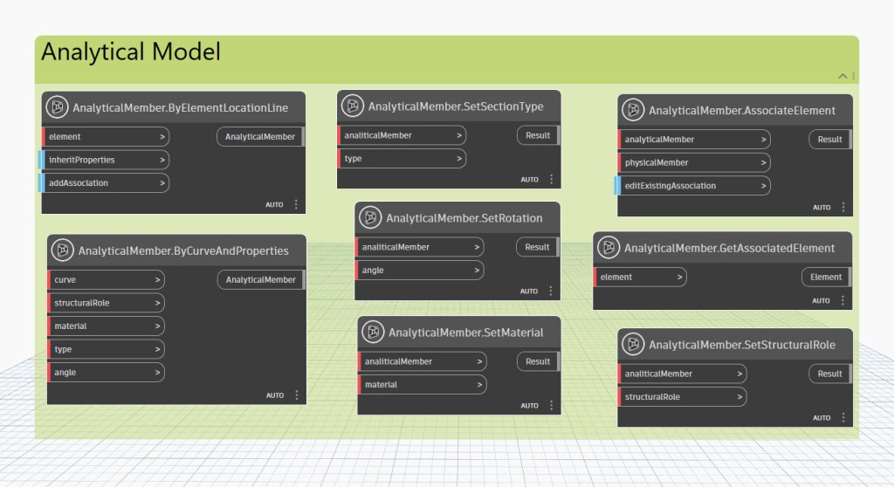Click the AnalyticalMember.SetStructuralRole node icon
894x487 pixels.
pyautogui.click(x=633, y=345)
